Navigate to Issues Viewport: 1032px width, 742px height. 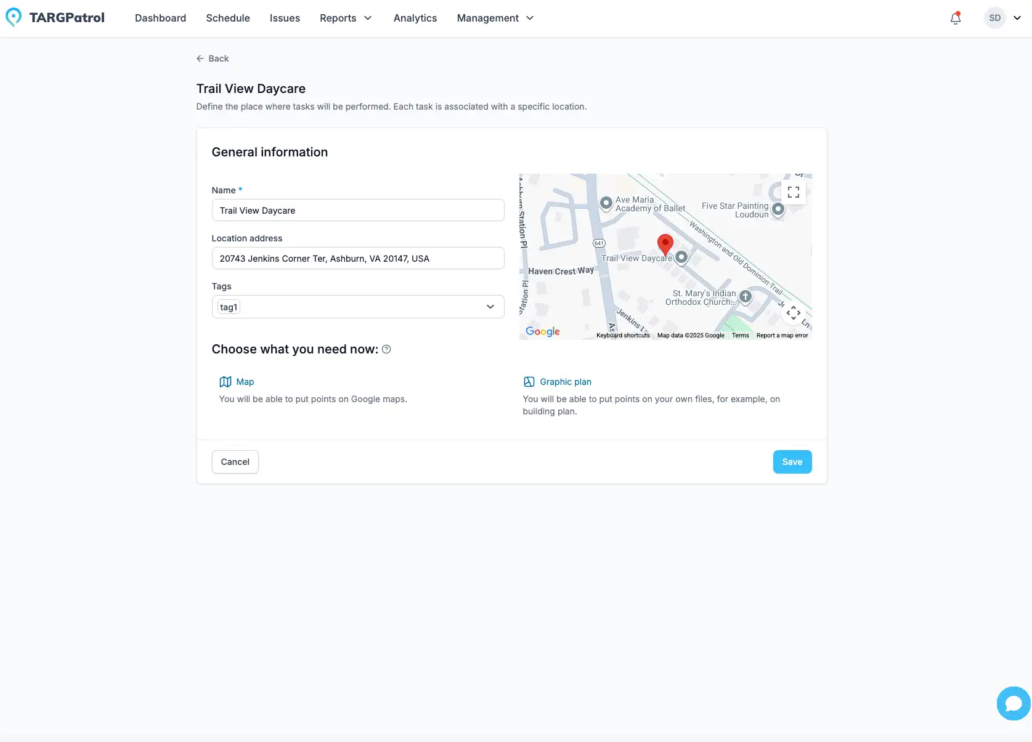pos(285,18)
